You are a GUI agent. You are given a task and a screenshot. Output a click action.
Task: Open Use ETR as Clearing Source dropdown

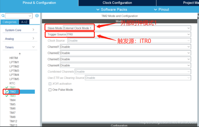pos(138,78)
